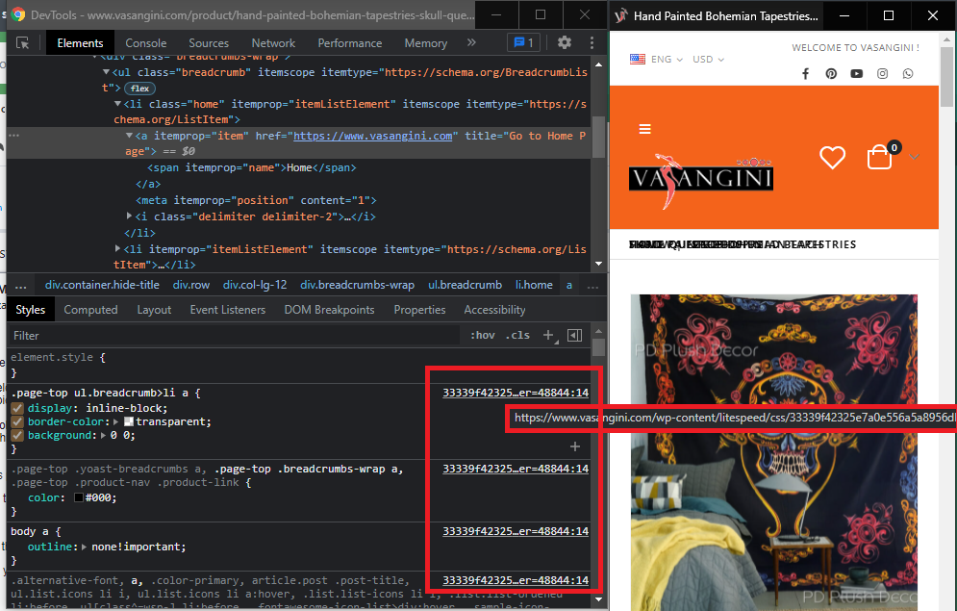Click breadcrumb trail left overflow ellipsis
Image resolution: width=957 pixels, height=611 pixels.
tap(21, 285)
